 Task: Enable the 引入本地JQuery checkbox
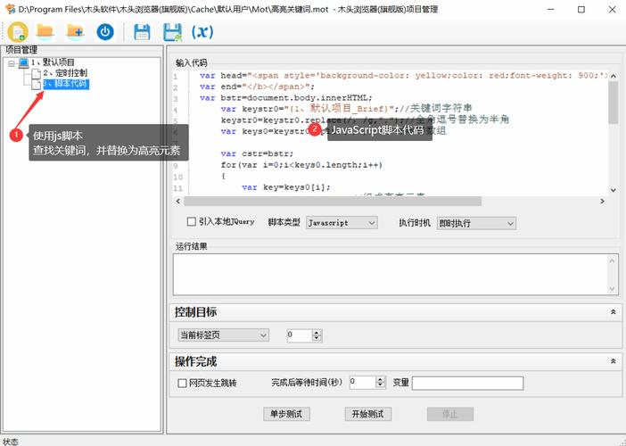(192, 221)
